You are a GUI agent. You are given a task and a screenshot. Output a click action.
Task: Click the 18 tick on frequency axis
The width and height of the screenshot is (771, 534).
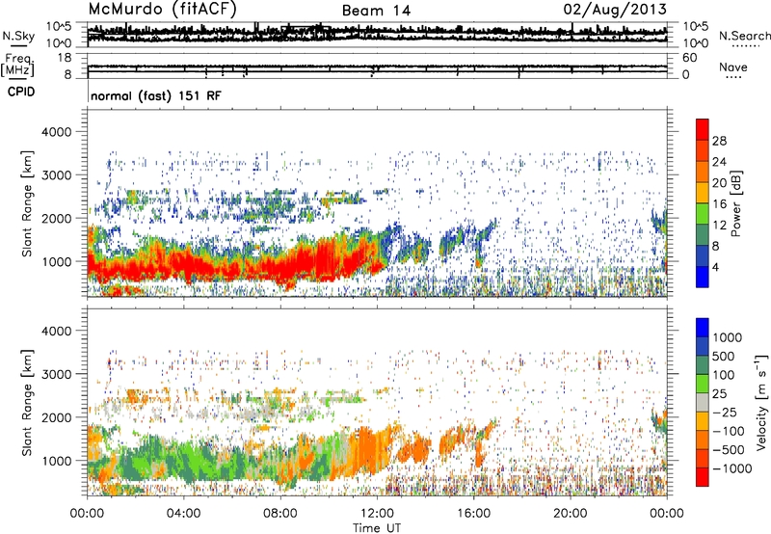[65, 58]
